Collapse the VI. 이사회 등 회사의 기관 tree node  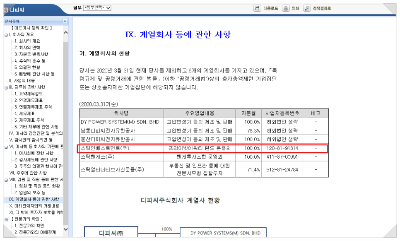tap(6, 147)
